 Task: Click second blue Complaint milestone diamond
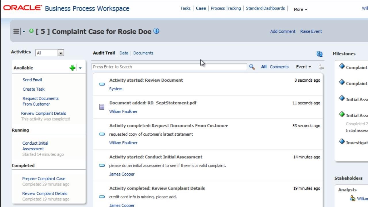(342, 82)
